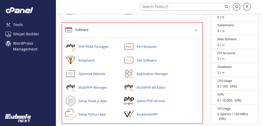Open the user account menu icon

coord(247,7)
